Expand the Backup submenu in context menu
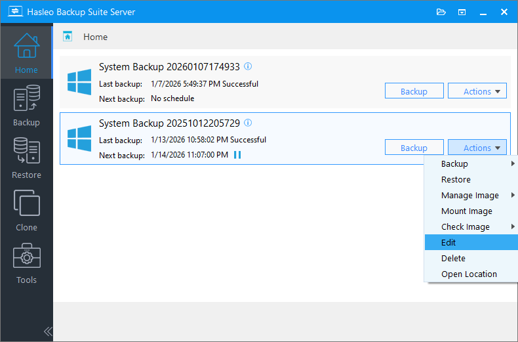This screenshot has height=342, width=518. [471, 163]
